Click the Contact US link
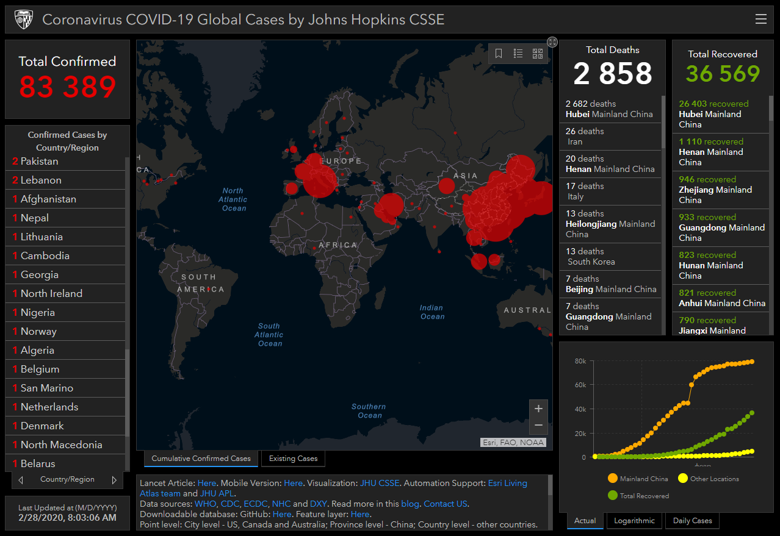This screenshot has height=536, width=780. [x=446, y=504]
